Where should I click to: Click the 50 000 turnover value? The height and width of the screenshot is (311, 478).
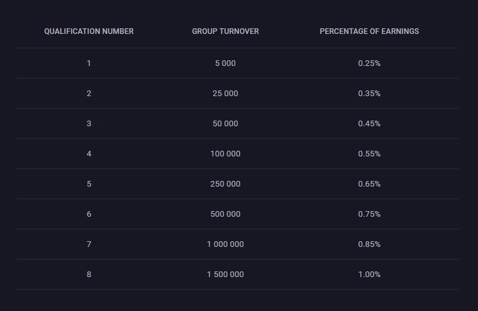225,124
